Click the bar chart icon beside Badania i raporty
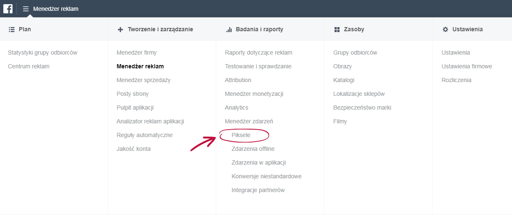 (229, 30)
